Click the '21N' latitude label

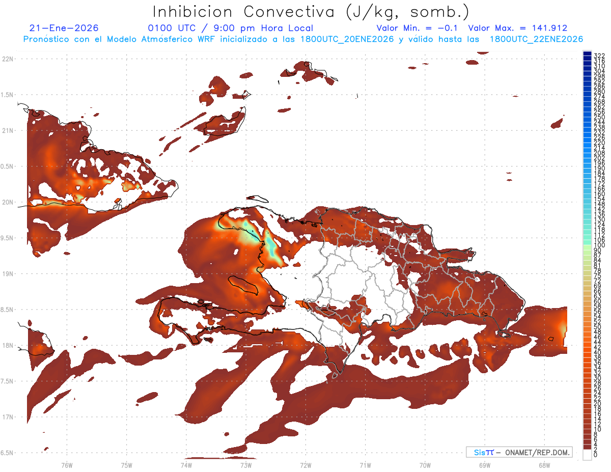pos(9,130)
